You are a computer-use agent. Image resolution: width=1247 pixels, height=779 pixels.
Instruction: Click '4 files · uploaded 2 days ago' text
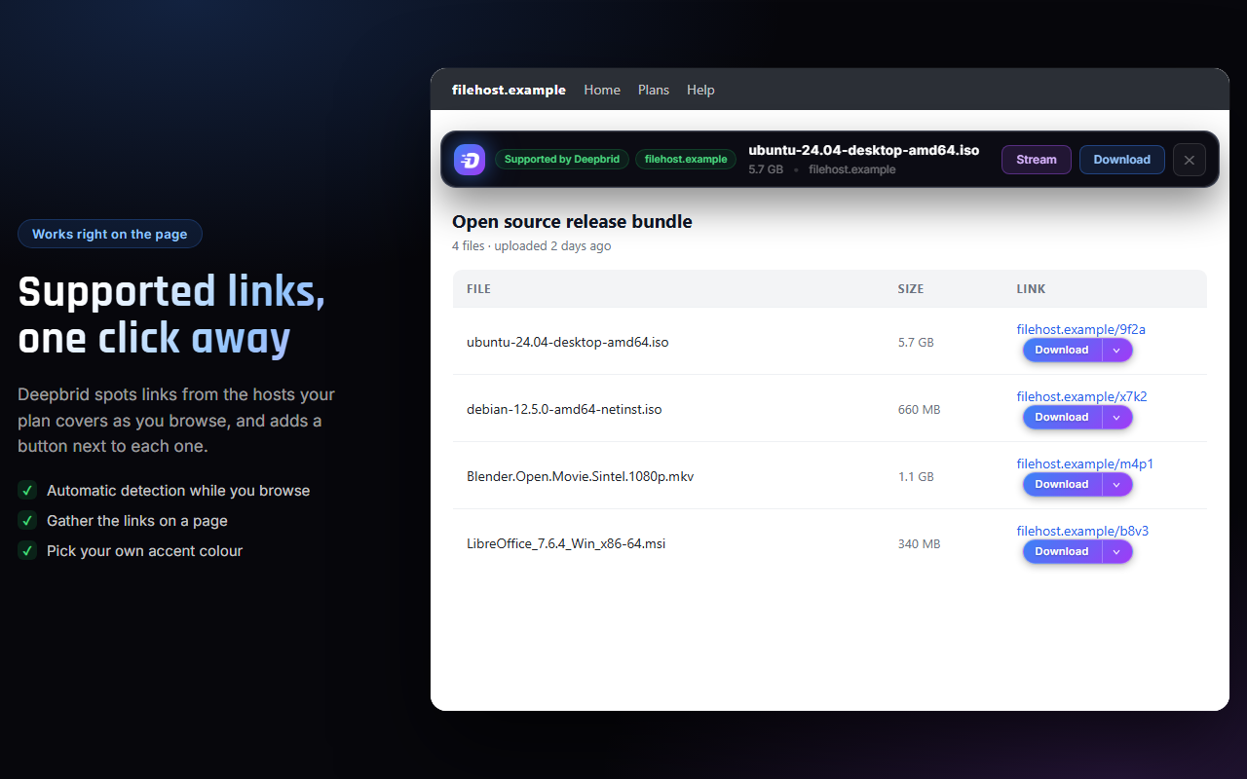(x=532, y=246)
